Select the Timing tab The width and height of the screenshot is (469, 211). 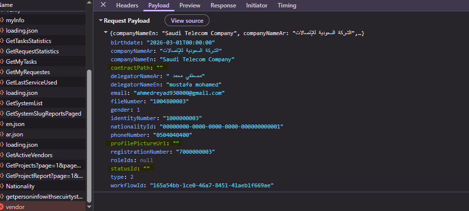[287, 5]
